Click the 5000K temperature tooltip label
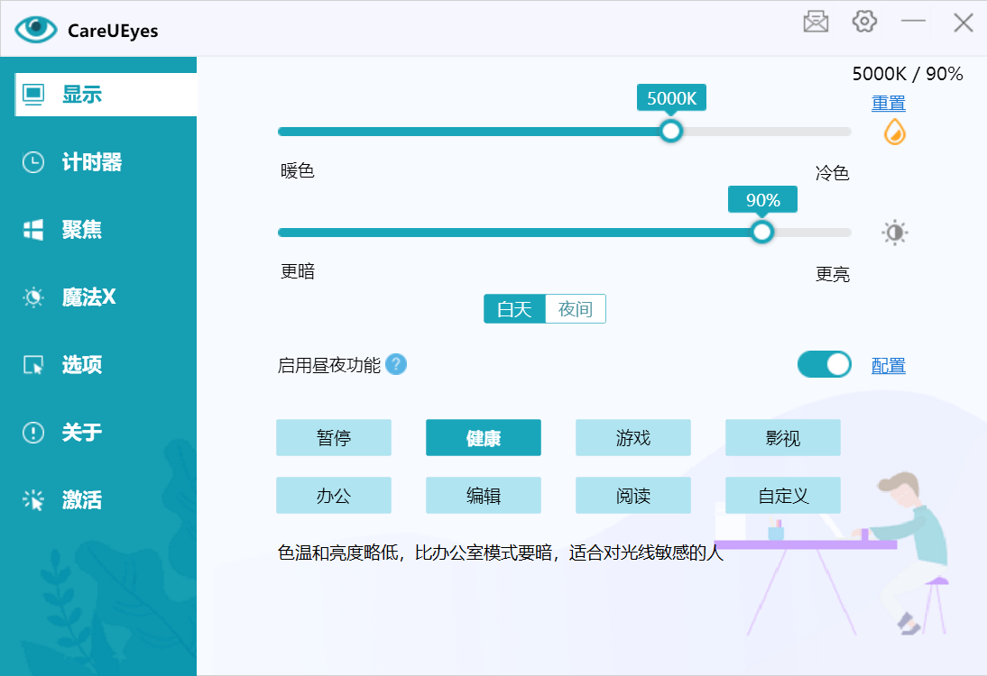The width and height of the screenshot is (987, 676). 671,98
